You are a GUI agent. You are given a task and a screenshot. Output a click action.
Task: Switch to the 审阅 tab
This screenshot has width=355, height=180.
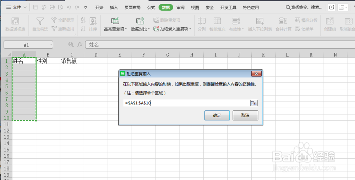coord(180,7)
